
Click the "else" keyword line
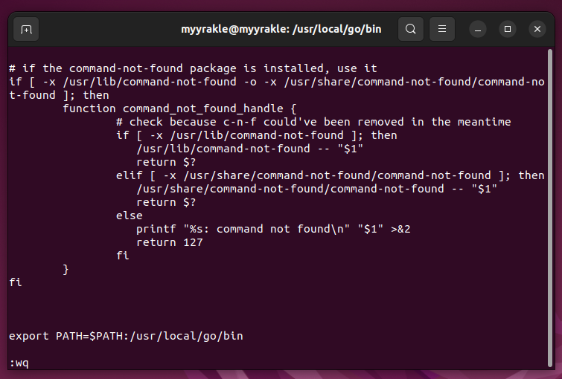tap(129, 216)
